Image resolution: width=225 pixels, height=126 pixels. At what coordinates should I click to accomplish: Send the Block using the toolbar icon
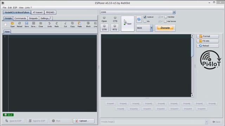point(88,24)
